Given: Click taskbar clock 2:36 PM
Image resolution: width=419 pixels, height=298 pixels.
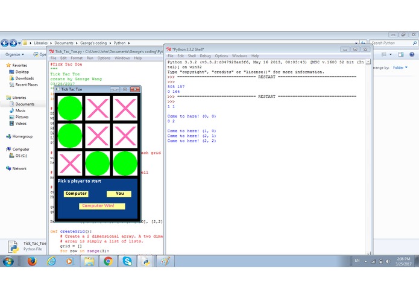Looking at the screenshot, I should tap(403, 259).
